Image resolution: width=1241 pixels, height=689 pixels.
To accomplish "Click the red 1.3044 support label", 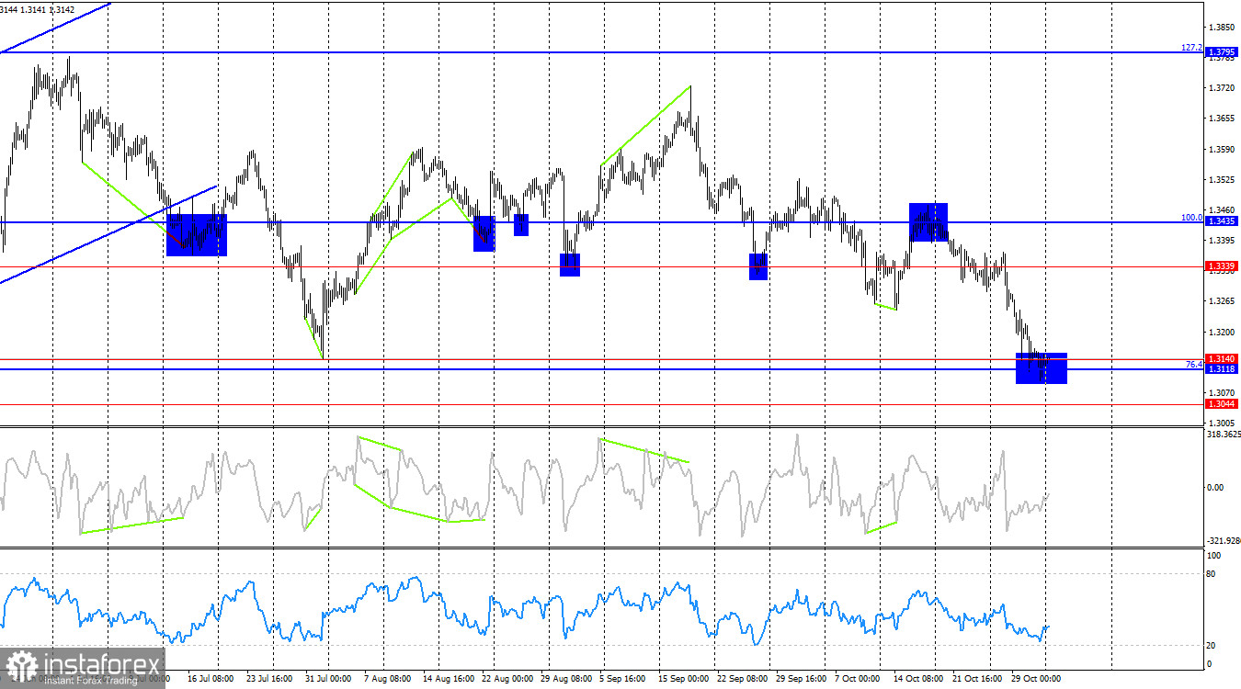I will pos(1224,403).
